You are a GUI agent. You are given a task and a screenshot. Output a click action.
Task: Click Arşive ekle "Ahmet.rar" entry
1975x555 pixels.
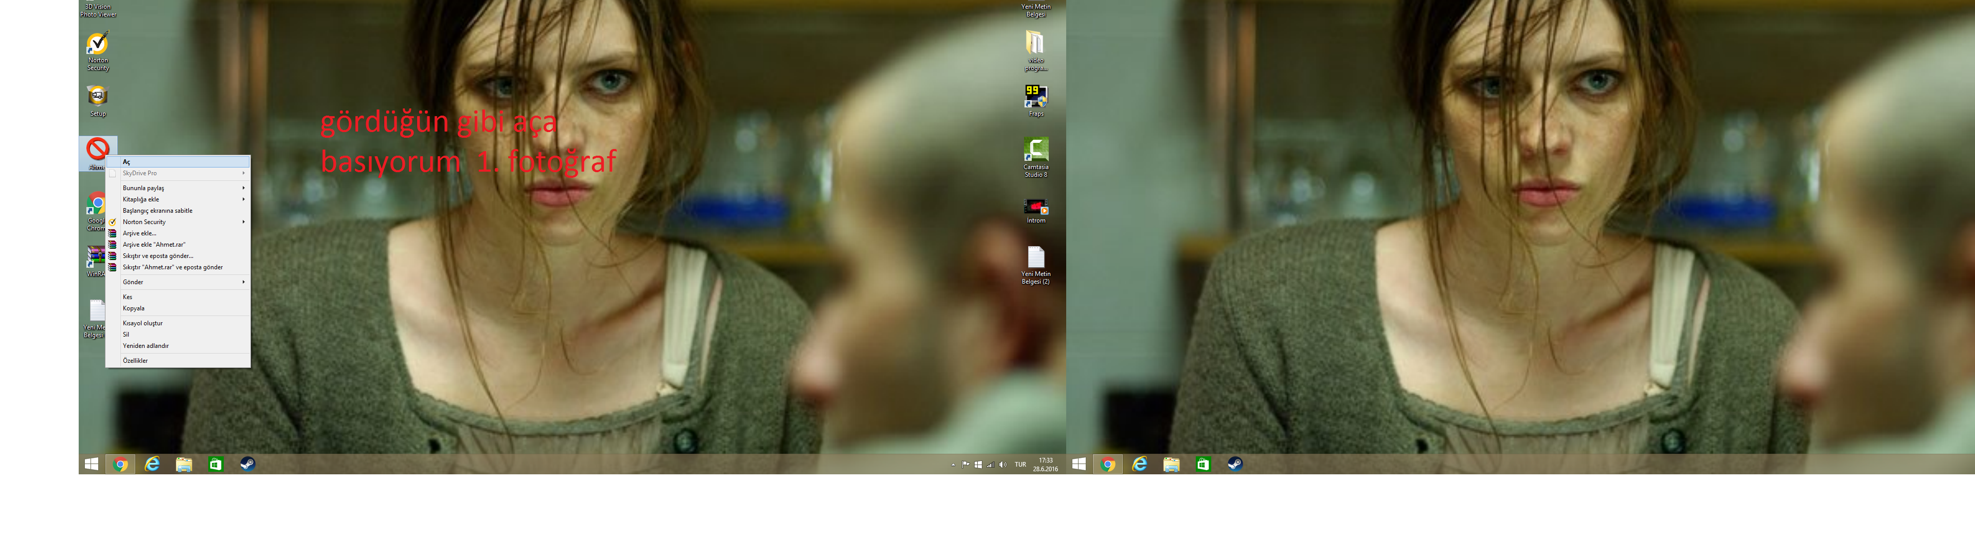[154, 245]
